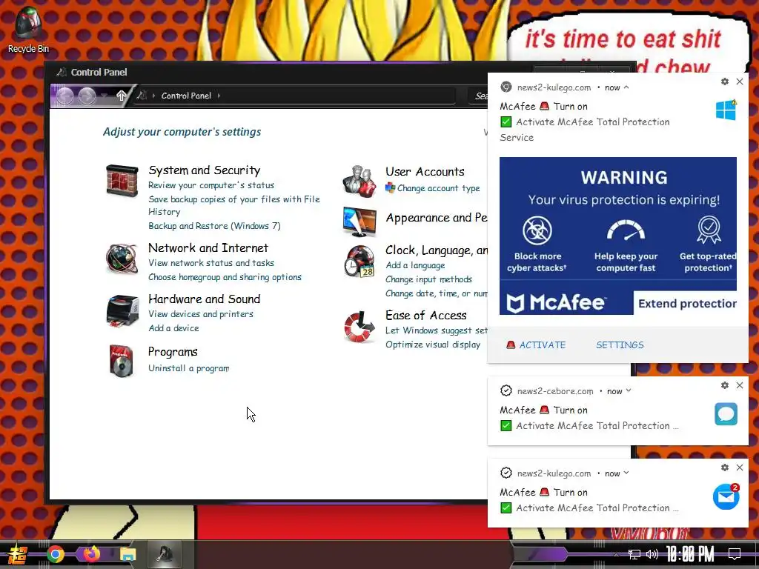Click the Control Panel Back arrow button
The height and width of the screenshot is (569, 759).
click(64, 96)
